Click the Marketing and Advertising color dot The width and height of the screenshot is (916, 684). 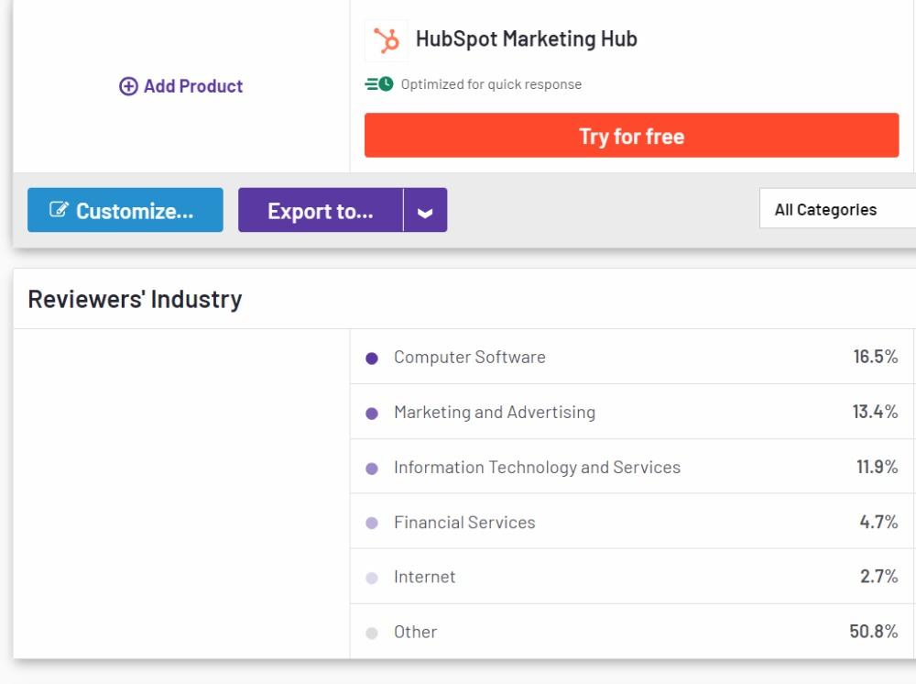(372, 414)
